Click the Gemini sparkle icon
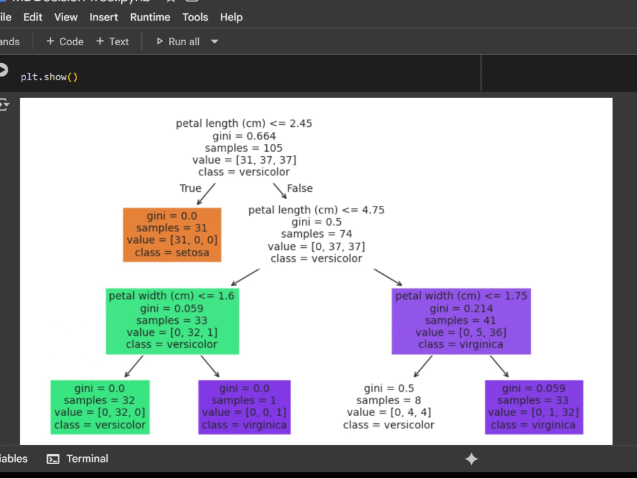Screen dimensions: 637x478 tap(471, 459)
